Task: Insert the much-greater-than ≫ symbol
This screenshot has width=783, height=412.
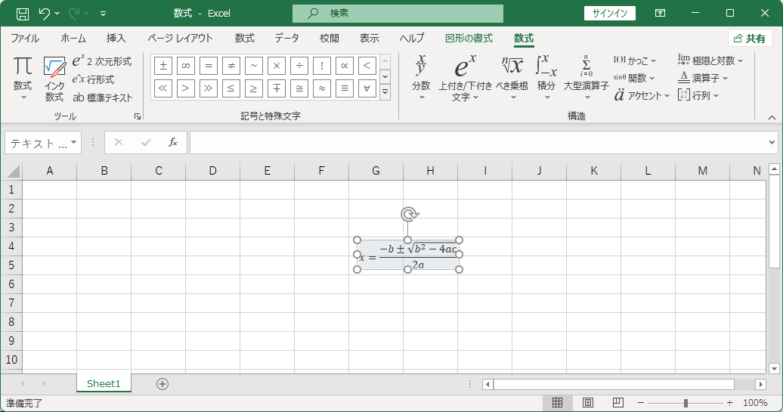Action: pos(209,88)
